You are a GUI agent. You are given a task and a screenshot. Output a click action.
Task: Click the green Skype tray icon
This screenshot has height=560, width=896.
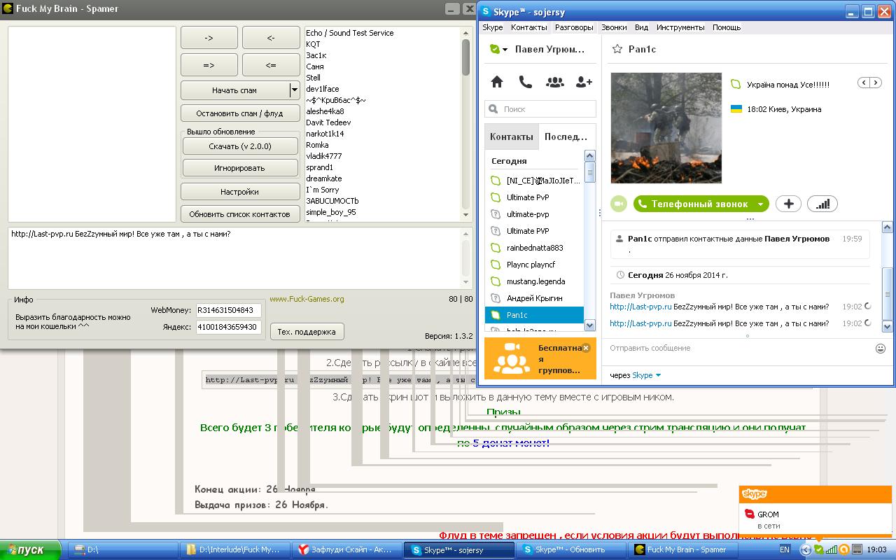(x=818, y=549)
